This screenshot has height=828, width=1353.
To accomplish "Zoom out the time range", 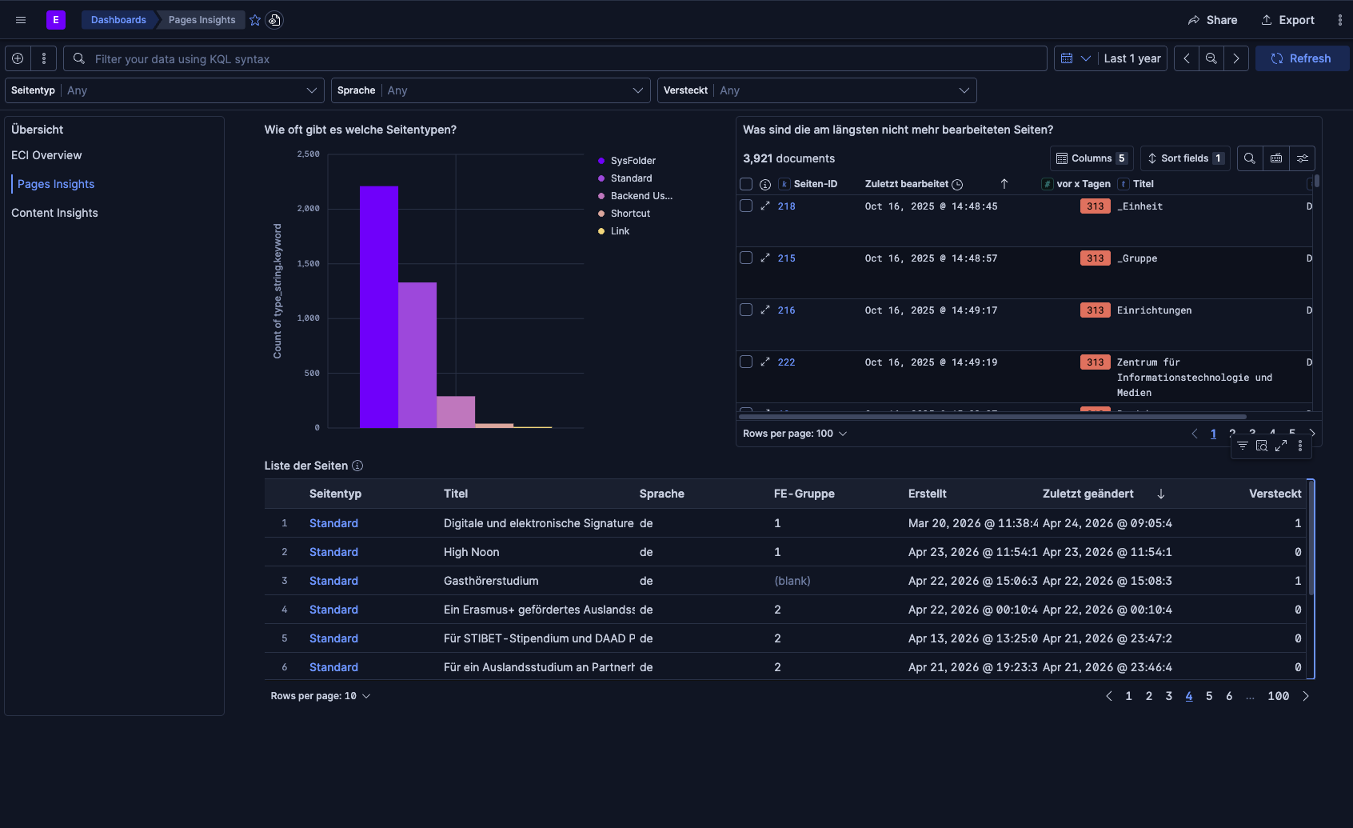I will click(x=1211, y=58).
